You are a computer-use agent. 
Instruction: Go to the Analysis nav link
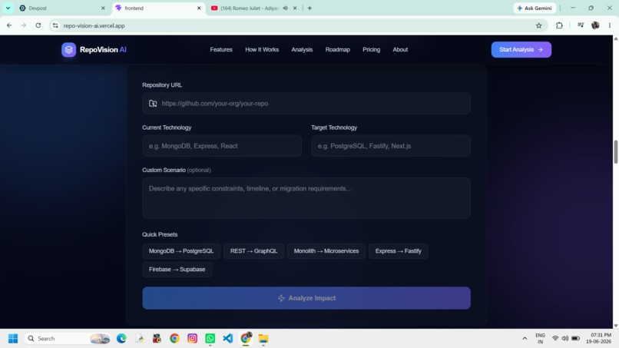(x=302, y=50)
